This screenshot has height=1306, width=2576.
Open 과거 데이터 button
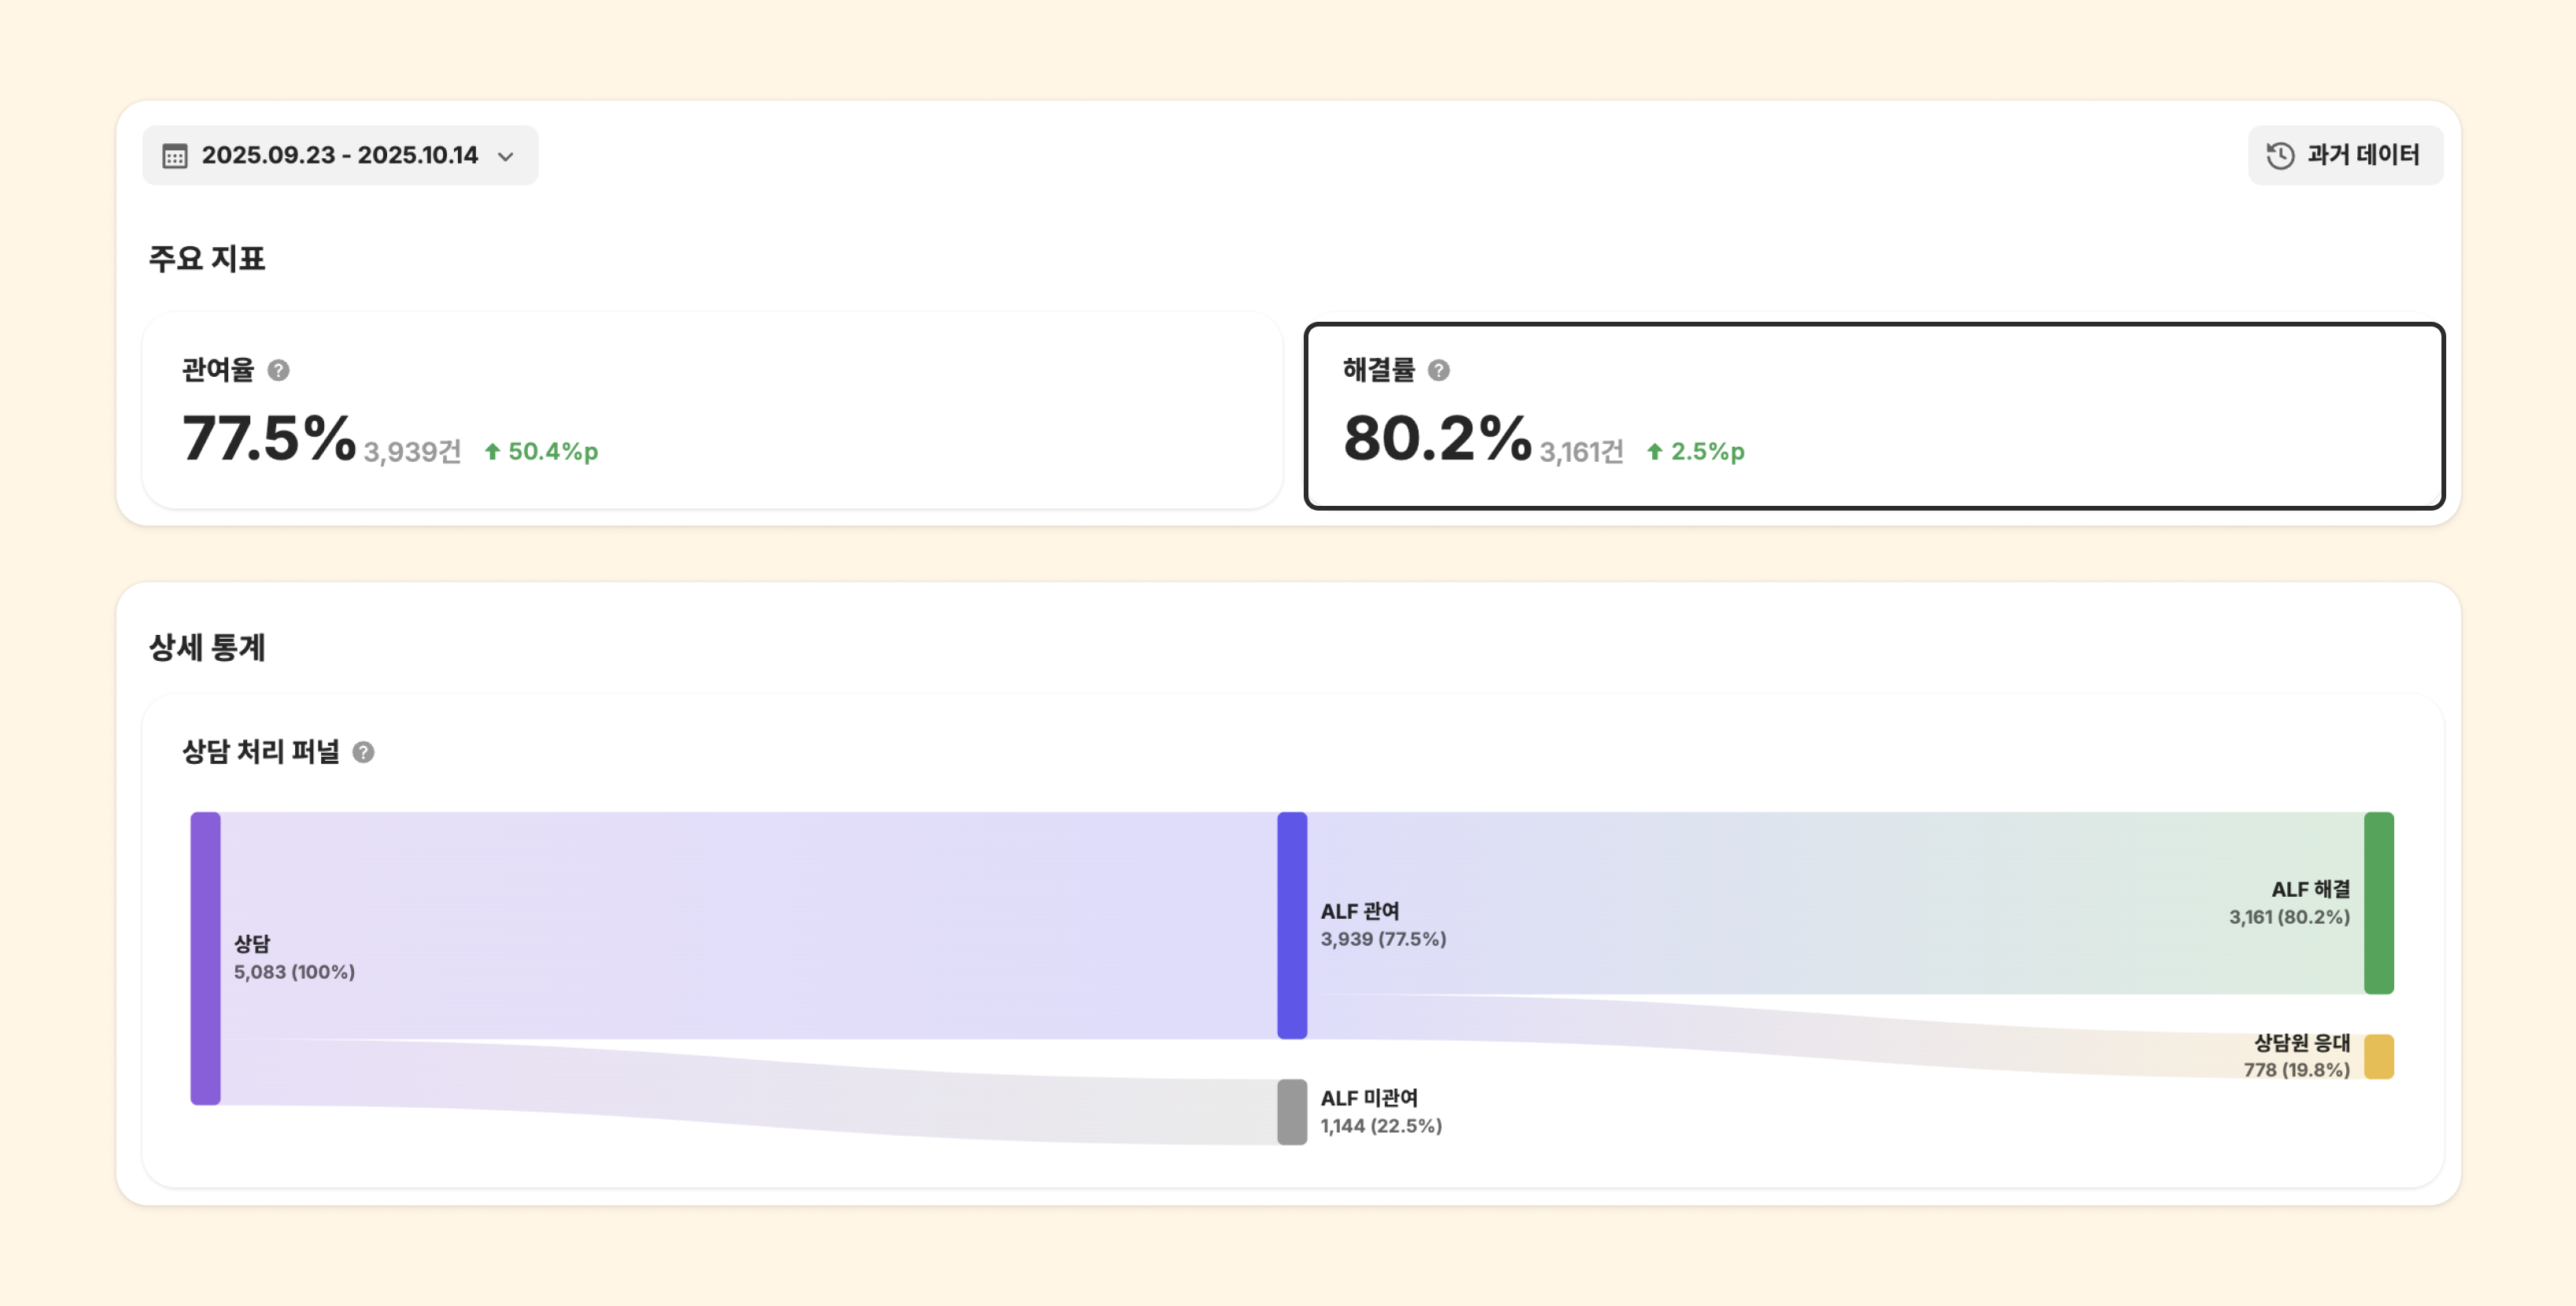point(2345,156)
